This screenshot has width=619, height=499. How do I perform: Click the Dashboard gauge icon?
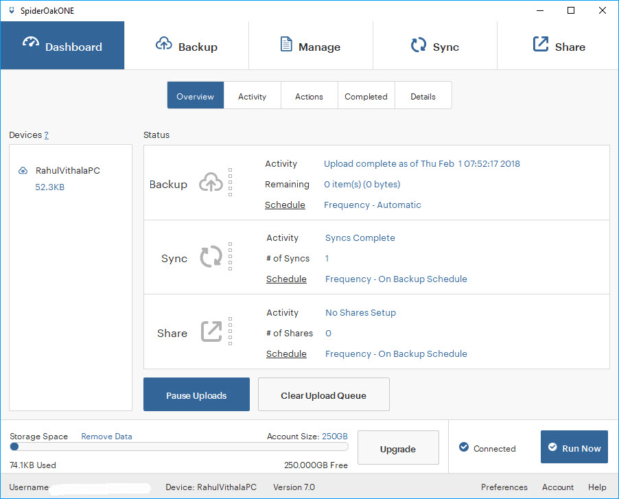tap(31, 43)
